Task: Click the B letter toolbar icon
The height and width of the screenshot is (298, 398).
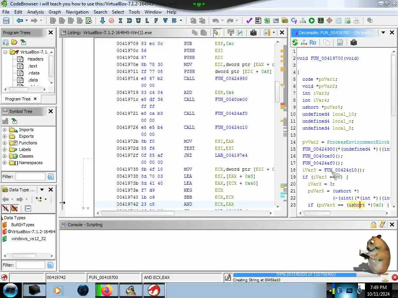Action: 174,21
